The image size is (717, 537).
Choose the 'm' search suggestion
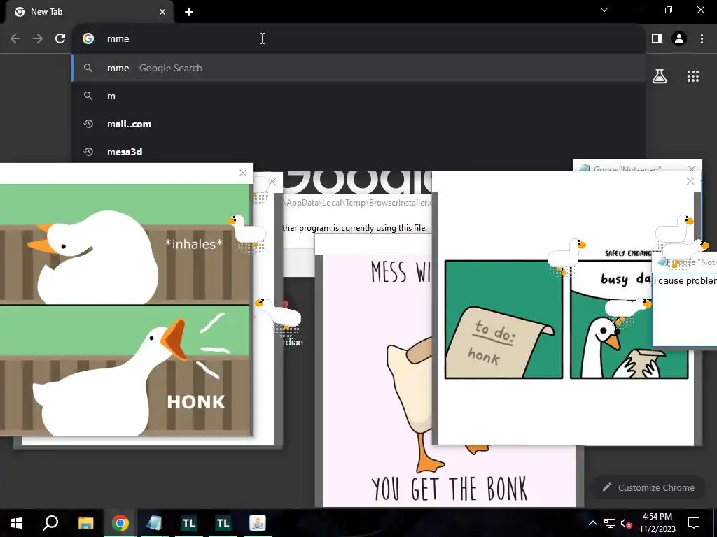tap(359, 96)
